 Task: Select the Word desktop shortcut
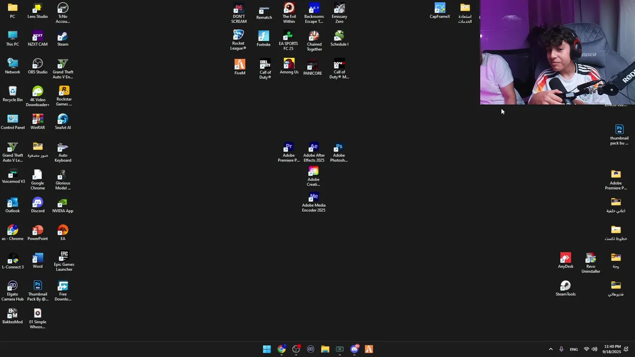[38, 261]
